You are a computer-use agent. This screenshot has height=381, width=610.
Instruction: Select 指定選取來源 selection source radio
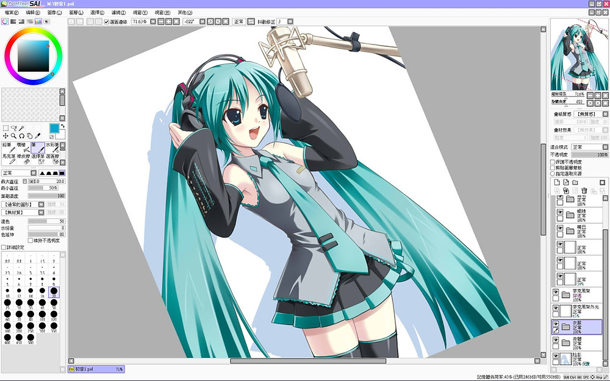(553, 173)
